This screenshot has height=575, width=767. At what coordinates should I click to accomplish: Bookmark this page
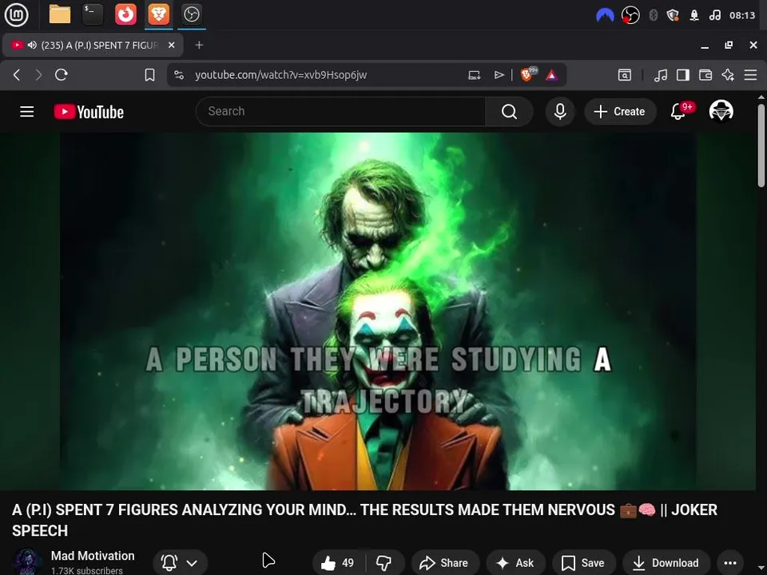(x=149, y=75)
